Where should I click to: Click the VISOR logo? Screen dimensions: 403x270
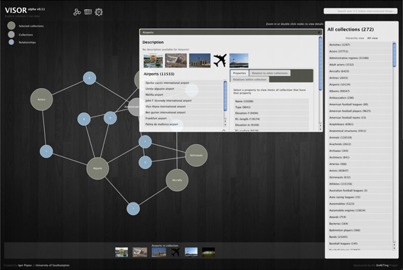pos(16,10)
